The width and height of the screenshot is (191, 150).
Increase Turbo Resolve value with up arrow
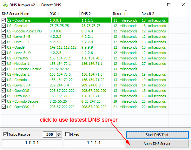point(59,133)
